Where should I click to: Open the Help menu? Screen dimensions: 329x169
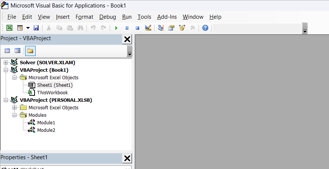click(x=215, y=17)
